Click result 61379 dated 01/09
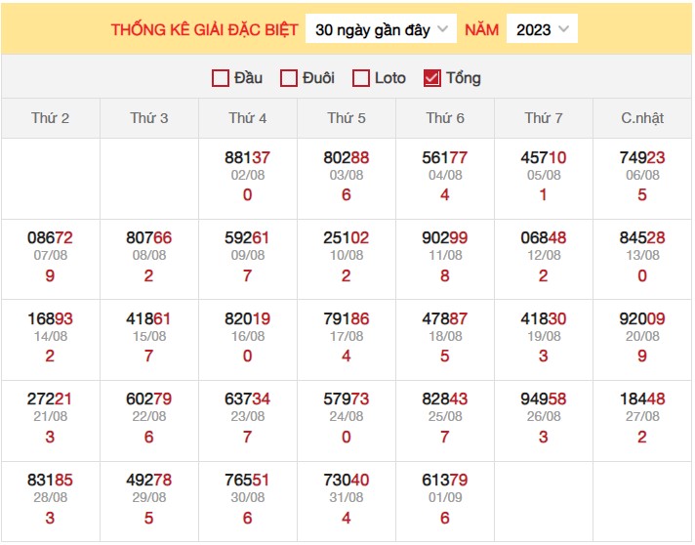The height and width of the screenshot is (545, 695). (x=445, y=480)
